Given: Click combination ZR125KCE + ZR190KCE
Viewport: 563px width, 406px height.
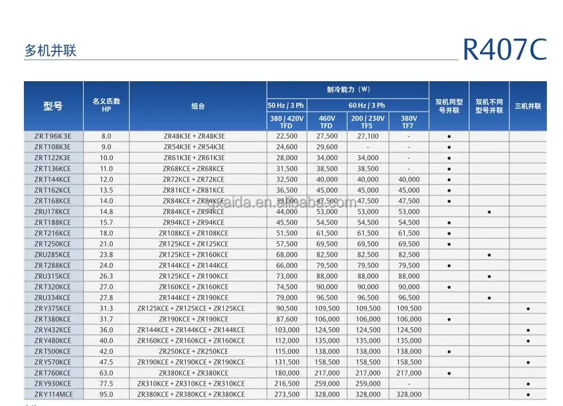Looking at the screenshot, I should pyautogui.click(x=193, y=276).
